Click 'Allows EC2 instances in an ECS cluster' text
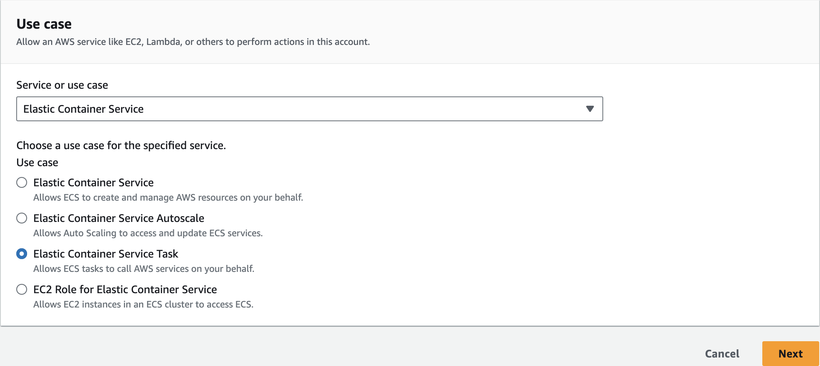The width and height of the screenshot is (820, 366). click(143, 304)
